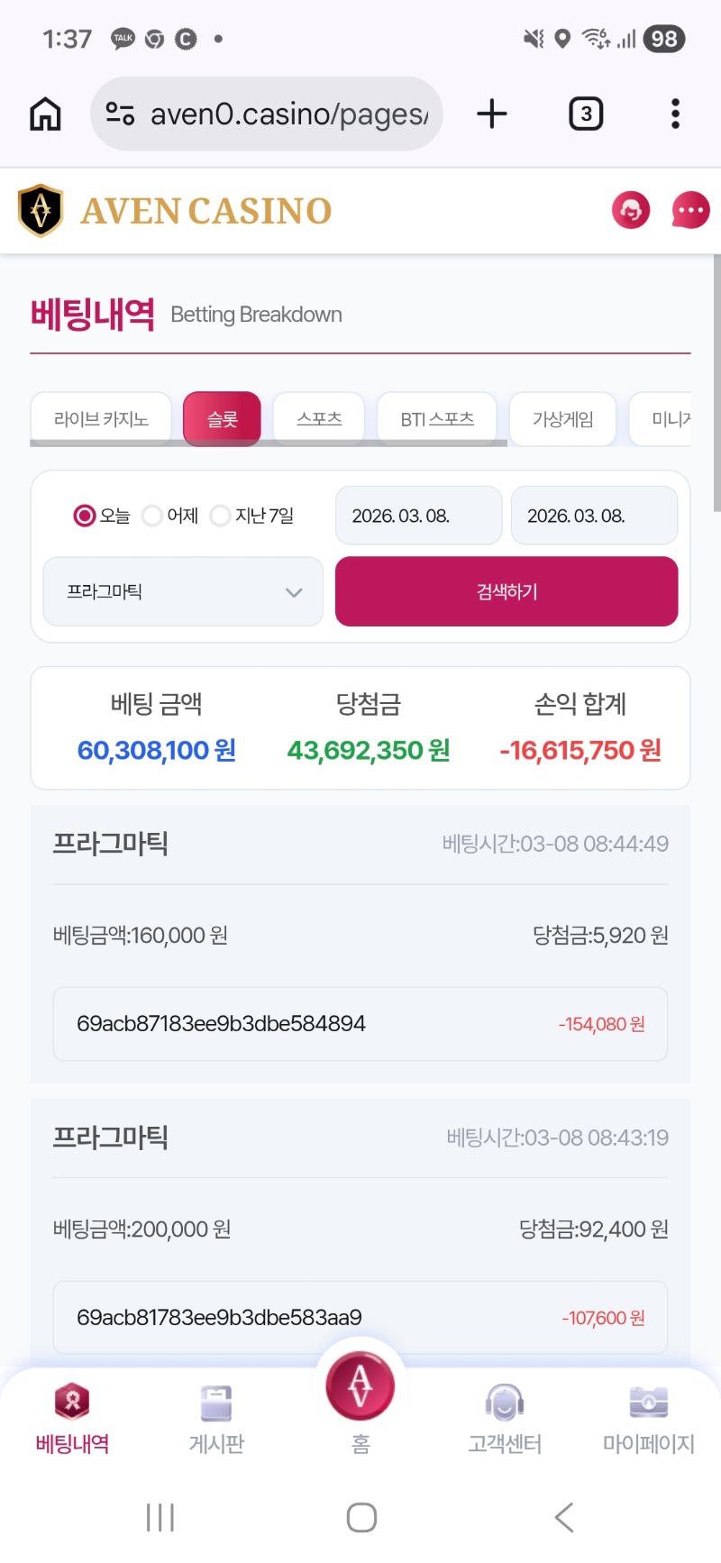Open a new browser tab
Image resolution: width=721 pixels, height=1563 pixels.
(492, 114)
